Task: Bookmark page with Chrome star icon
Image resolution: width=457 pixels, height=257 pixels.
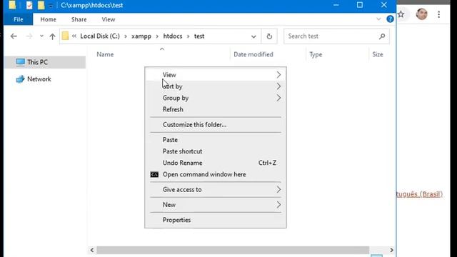Action: [401, 14]
